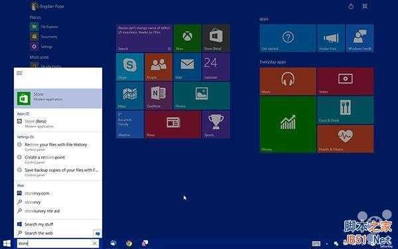
Task: Click the Bogdan Popa user account
Action: pos(47,7)
